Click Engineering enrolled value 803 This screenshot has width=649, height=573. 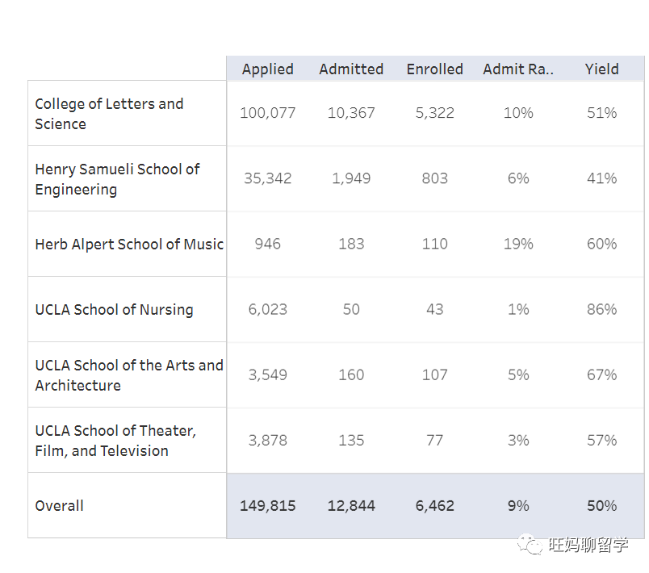434,178
